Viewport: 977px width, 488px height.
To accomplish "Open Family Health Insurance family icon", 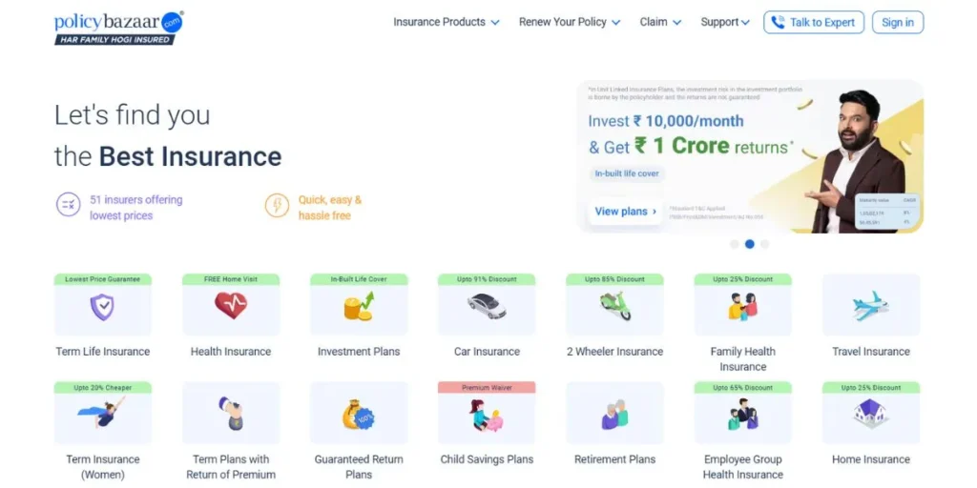I will click(742, 306).
